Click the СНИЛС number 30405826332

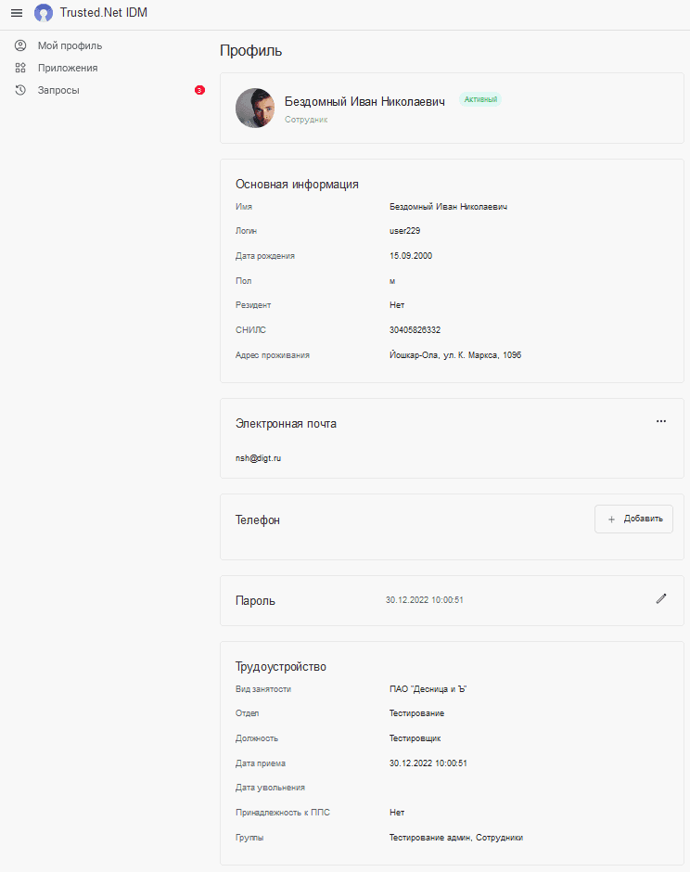click(415, 329)
